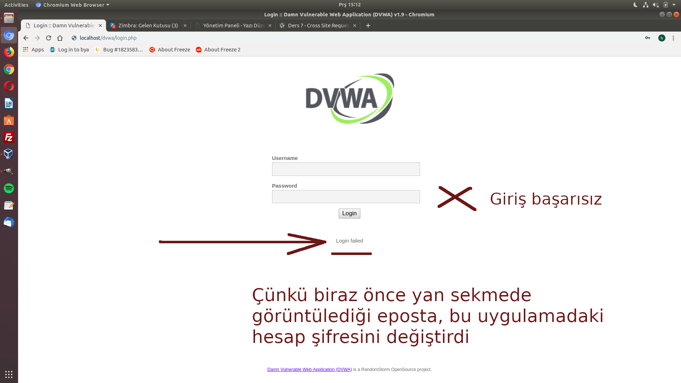
Task: Close the Zimbra Gelen Kutusu tab
Action: (185, 26)
